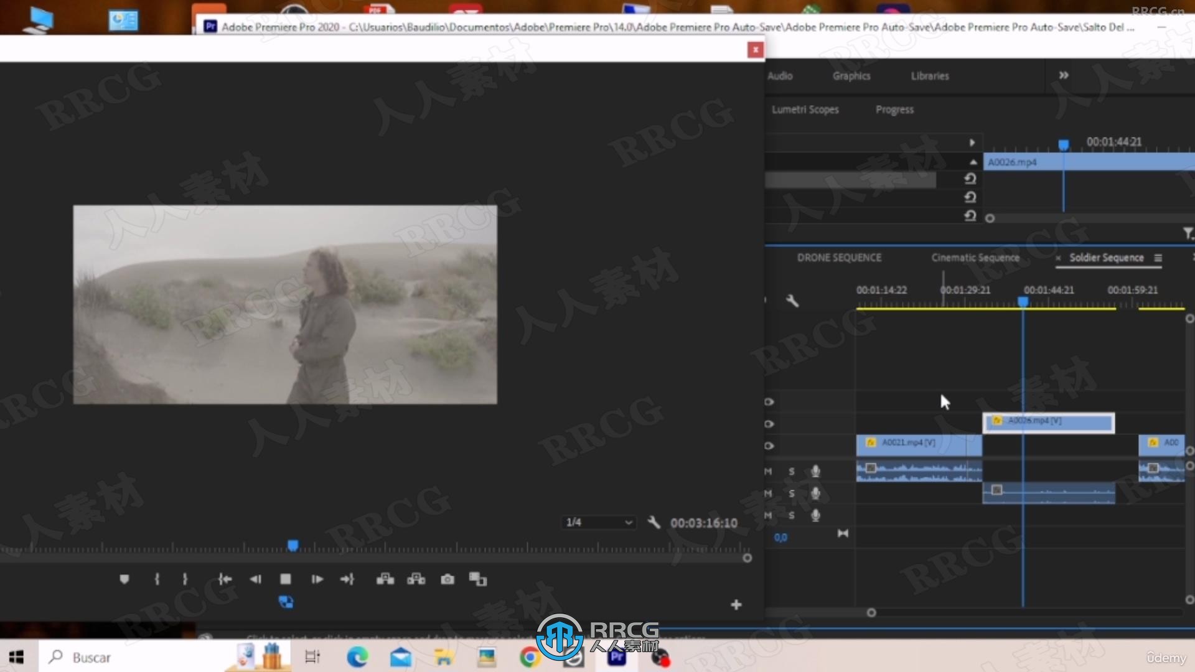Close the Soldier Sequence tab with x
The width and height of the screenshot is (1195, 672).
(1058, 258)
